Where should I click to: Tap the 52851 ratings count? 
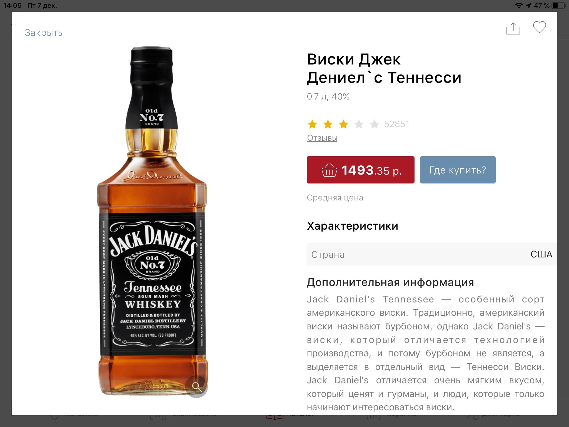click(397, 124)
